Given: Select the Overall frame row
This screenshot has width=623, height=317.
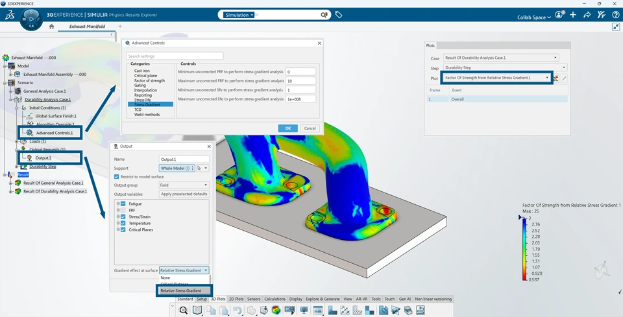Looking at the screenshot, I should [x=496, y=99].
